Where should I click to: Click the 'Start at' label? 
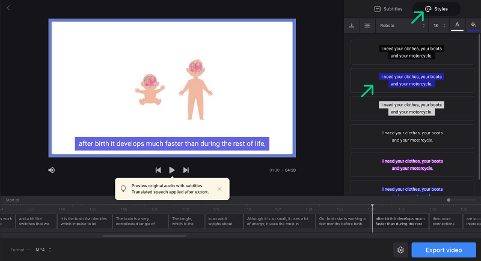(12, 200)
